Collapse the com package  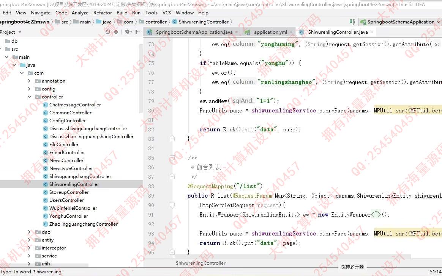click(22, 73)
